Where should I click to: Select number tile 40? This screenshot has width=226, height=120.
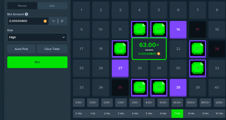point(217,88)
